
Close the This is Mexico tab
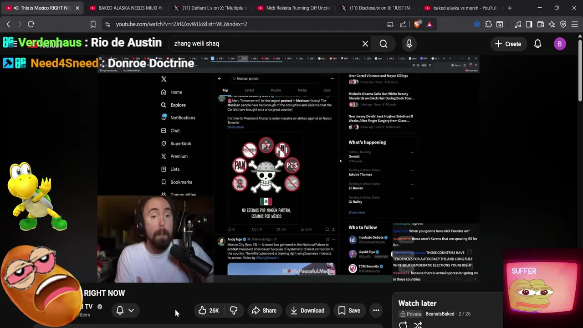pos(77,8)
